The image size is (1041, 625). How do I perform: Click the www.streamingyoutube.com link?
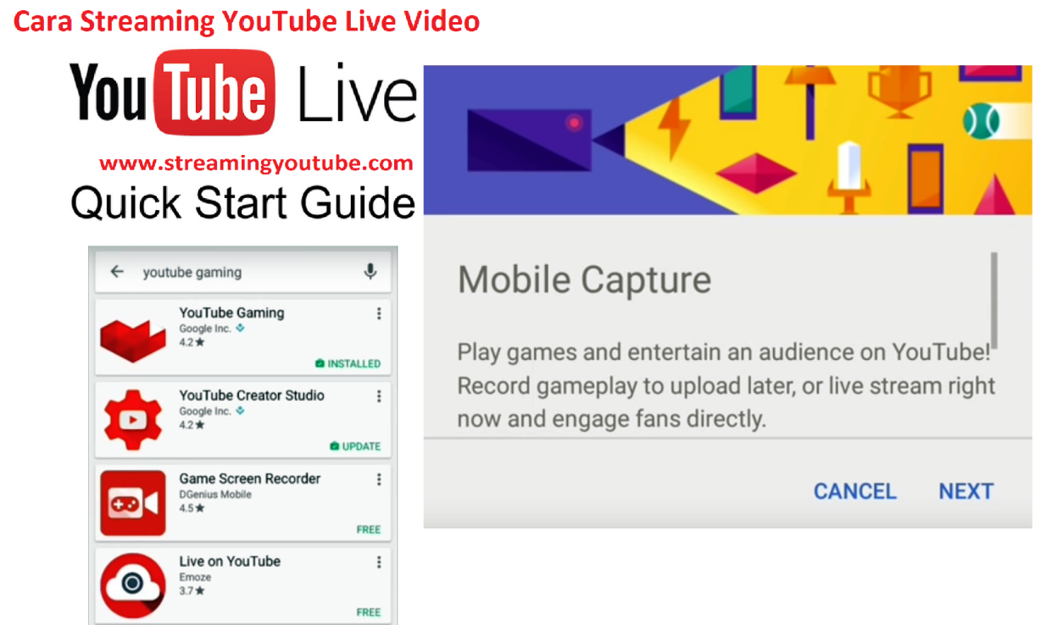(256, 163)
